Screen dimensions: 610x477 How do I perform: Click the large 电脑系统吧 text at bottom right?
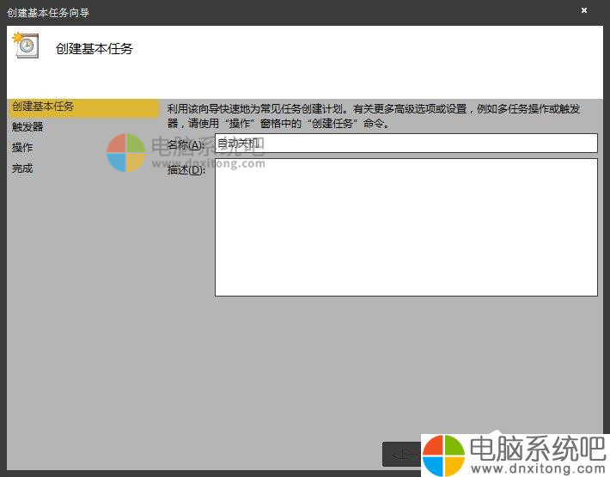pyautogui.click(x=537, y=448)
